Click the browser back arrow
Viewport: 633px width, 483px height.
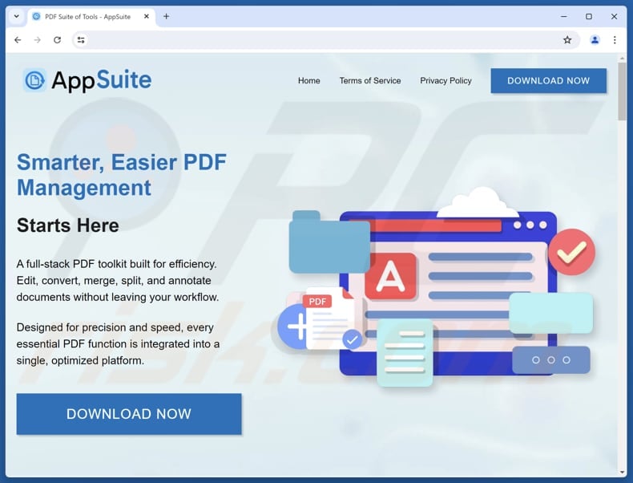18,40
